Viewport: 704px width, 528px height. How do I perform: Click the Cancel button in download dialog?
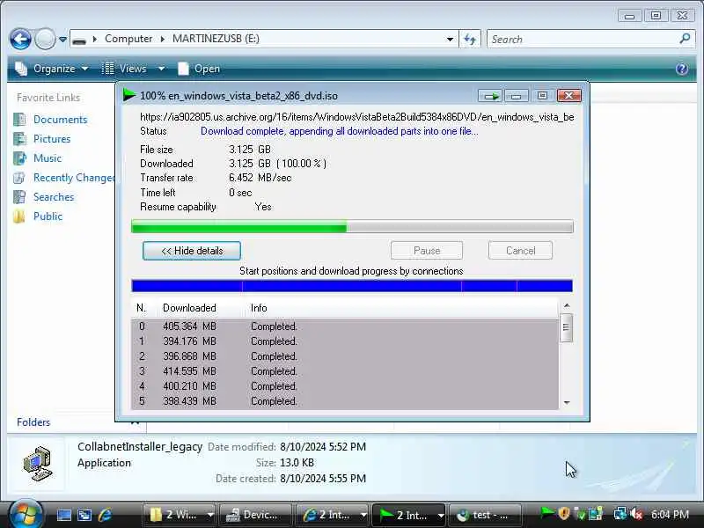(x=520, y=251)
